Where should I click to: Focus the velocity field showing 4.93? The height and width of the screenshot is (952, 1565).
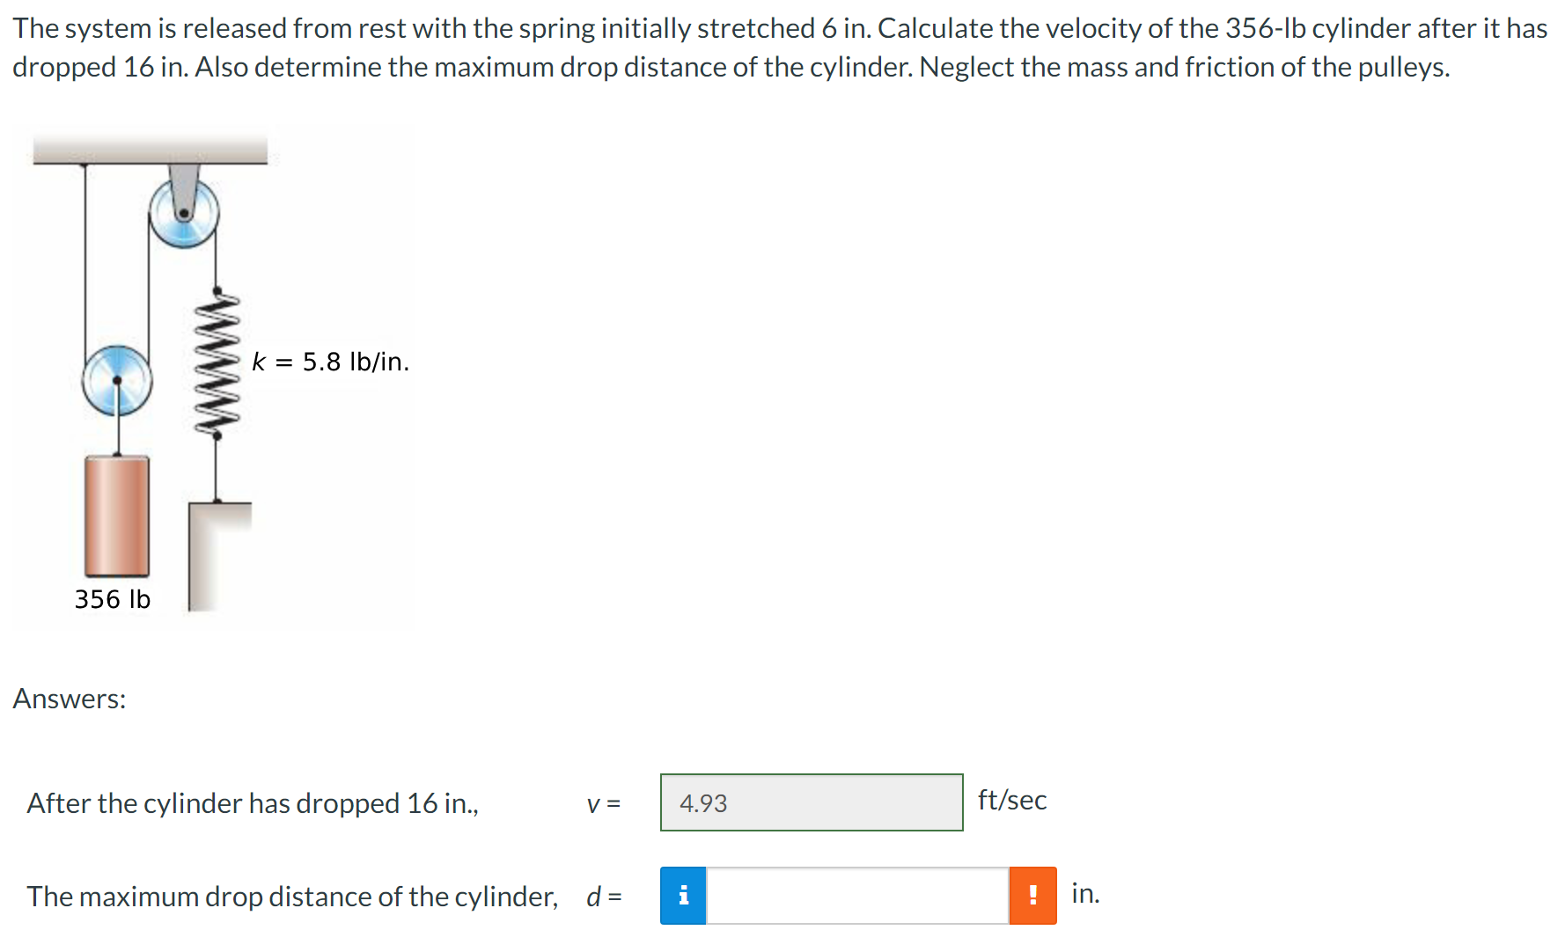pyautogui.click(x=812, y=802)
